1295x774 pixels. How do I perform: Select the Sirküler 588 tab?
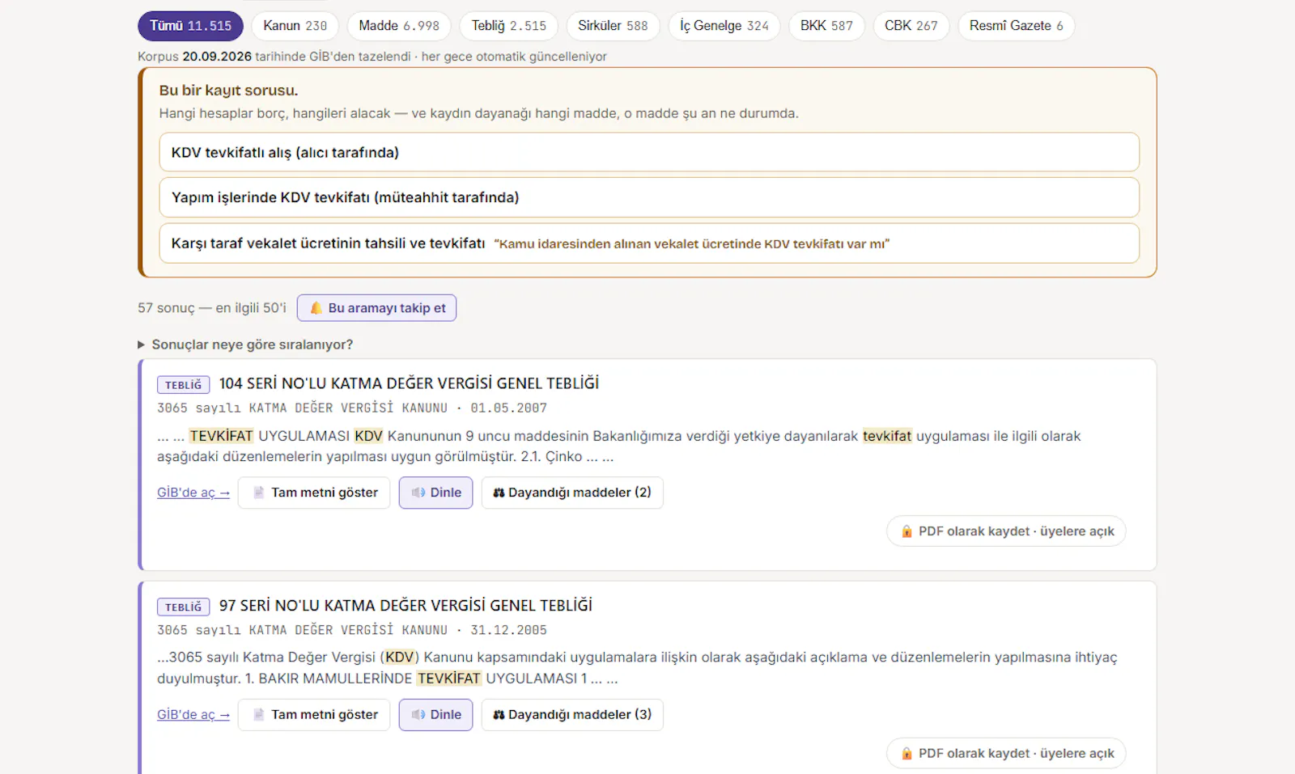[x=613, y=26]
